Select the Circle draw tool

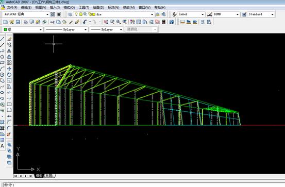[2, 75]
